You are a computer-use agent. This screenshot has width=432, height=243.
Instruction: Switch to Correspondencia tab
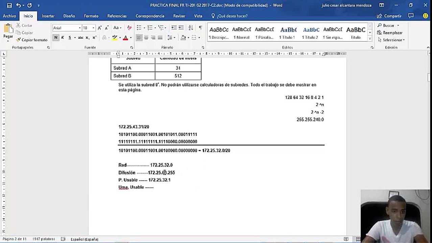[150, 16]
